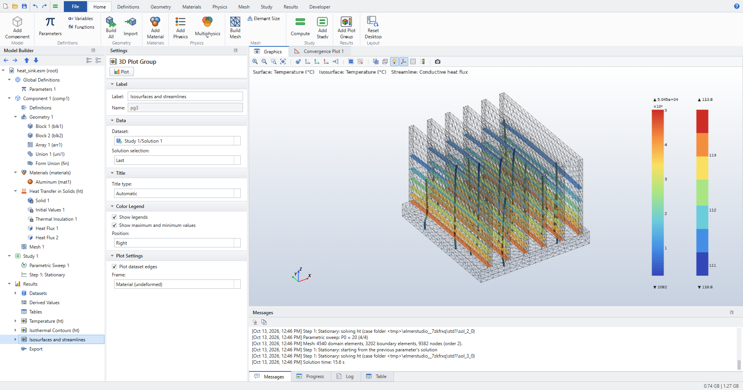Click the Undo arrow icon
This screenshot has width=743, height=390.
click(x=35, y=6)
